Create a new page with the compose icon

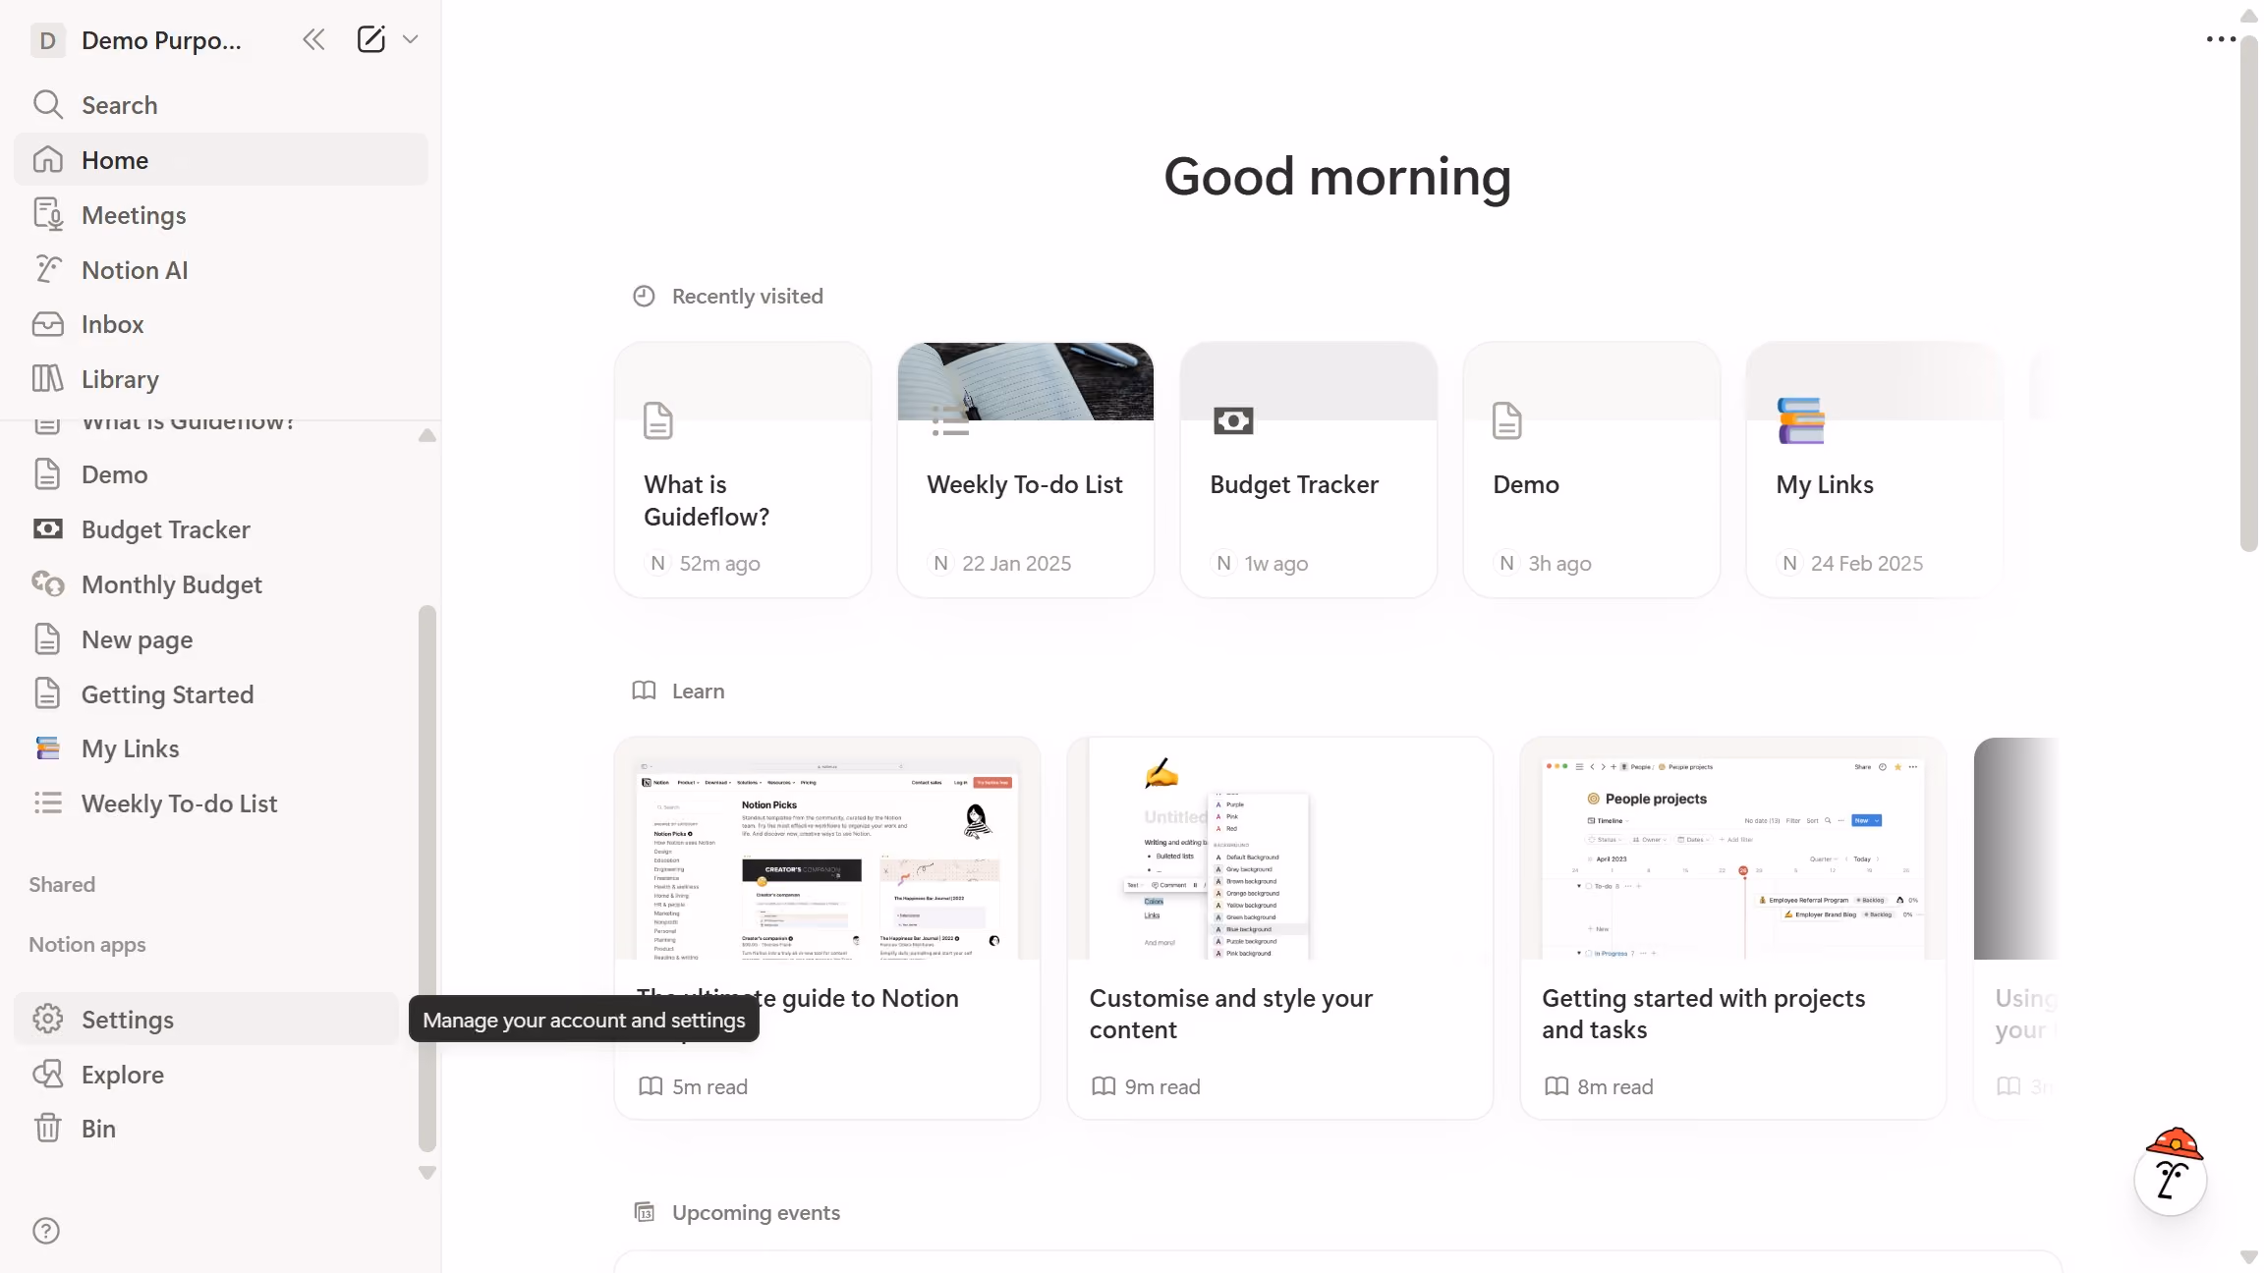[370, 39]
